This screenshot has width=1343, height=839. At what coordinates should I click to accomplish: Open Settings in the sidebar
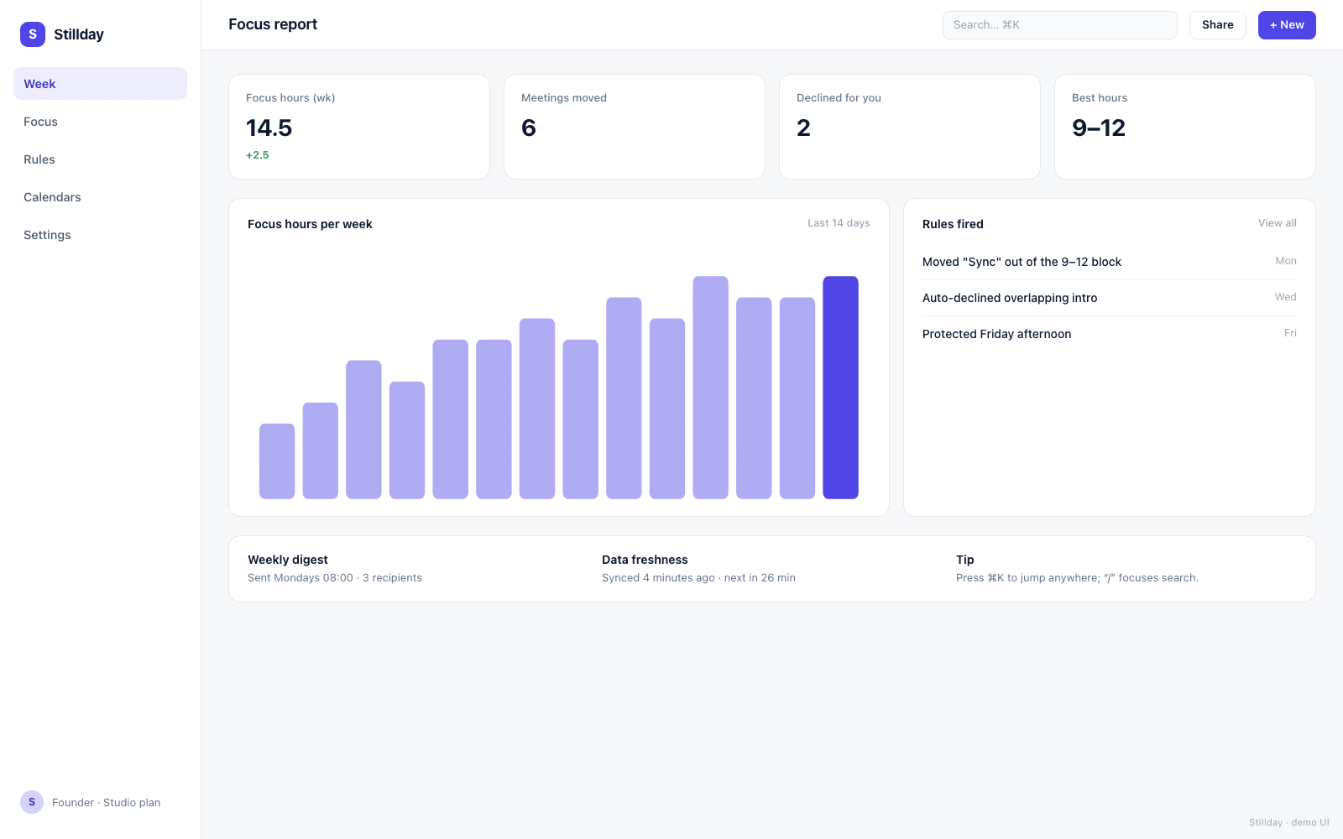point(100,235)
